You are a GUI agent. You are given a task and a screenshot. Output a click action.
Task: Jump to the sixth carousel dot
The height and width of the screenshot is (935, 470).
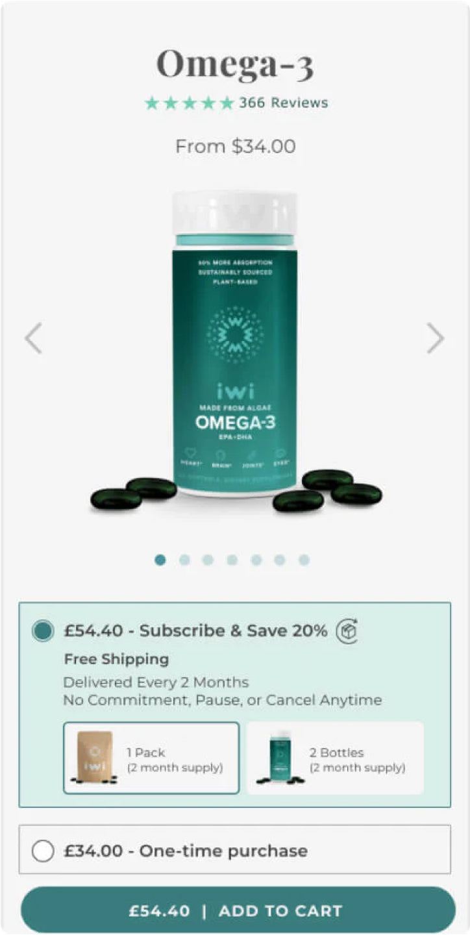(x=280, y=560)
